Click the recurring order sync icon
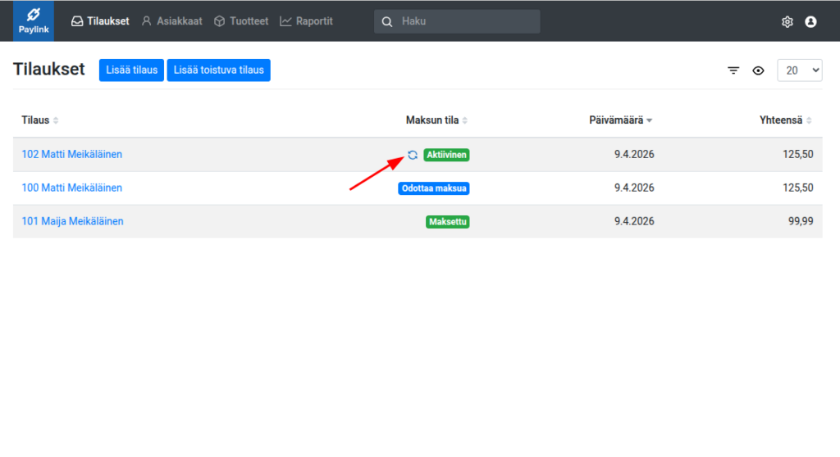The image size is (840, 457). pyautogui.click(x=413, y=155)
